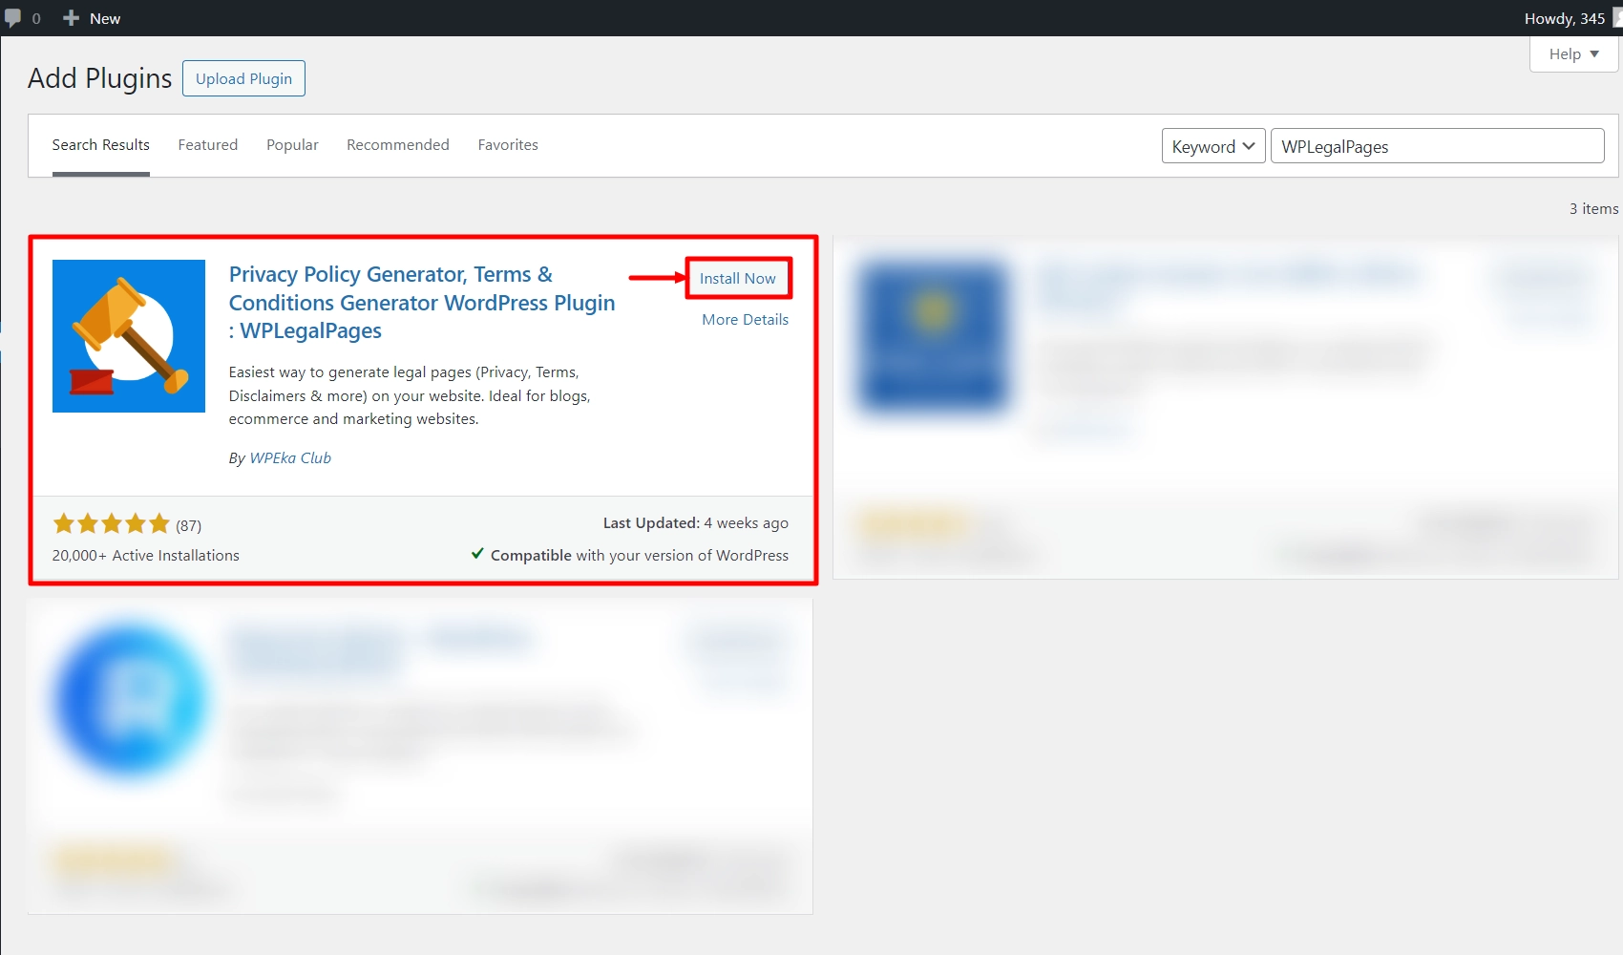Open the Popular plugins tab
The image size is (1623, 955).
pyautogui.click(x=292, y=144)
